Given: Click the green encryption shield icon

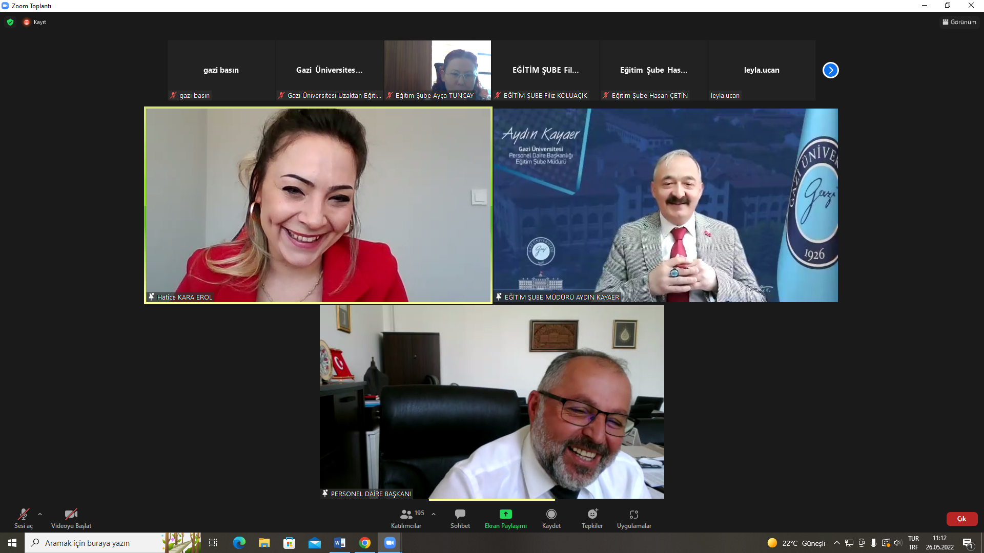Looking at the screenshot, I should 10,22.
